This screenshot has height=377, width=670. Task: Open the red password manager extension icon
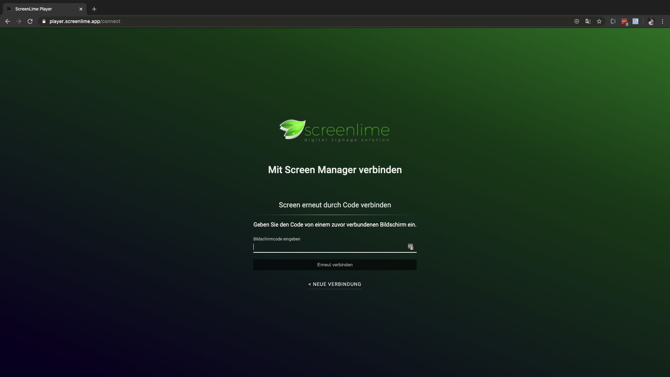pos(624,22)
